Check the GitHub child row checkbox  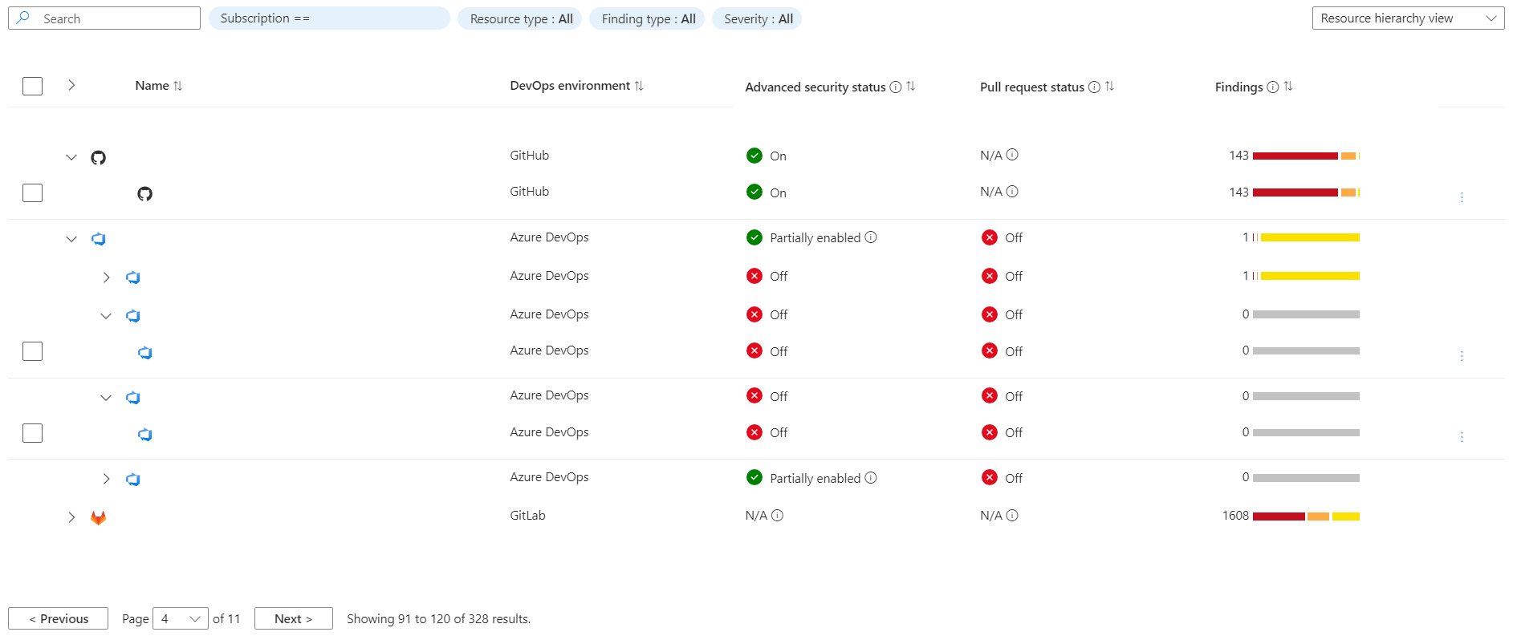(x=32, y=192)
